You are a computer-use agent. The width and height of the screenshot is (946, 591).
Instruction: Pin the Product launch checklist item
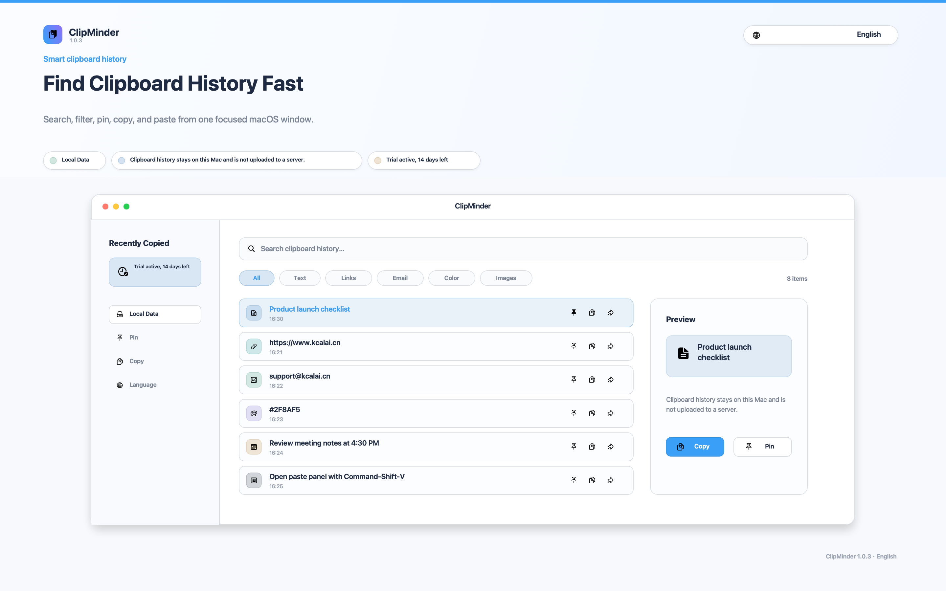click(574, 313)
